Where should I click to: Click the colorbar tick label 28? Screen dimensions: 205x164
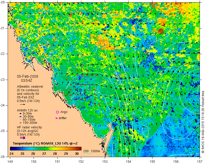(x=55, y=153)
